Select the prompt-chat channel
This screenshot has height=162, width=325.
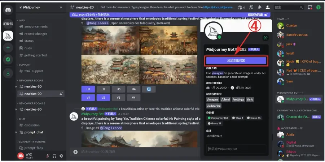tap(34, 132)
